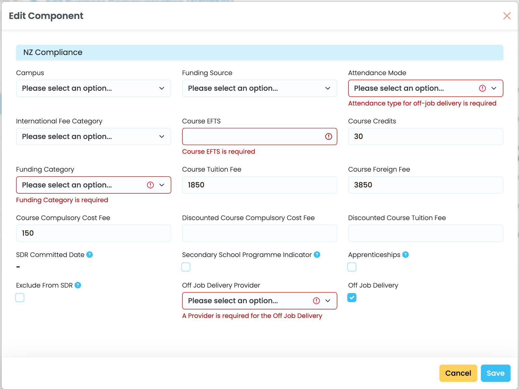This screenshot has width=519, height=389.
Task: Click the Course Compulsory Cost Fee field
Action: click(93, 233)
